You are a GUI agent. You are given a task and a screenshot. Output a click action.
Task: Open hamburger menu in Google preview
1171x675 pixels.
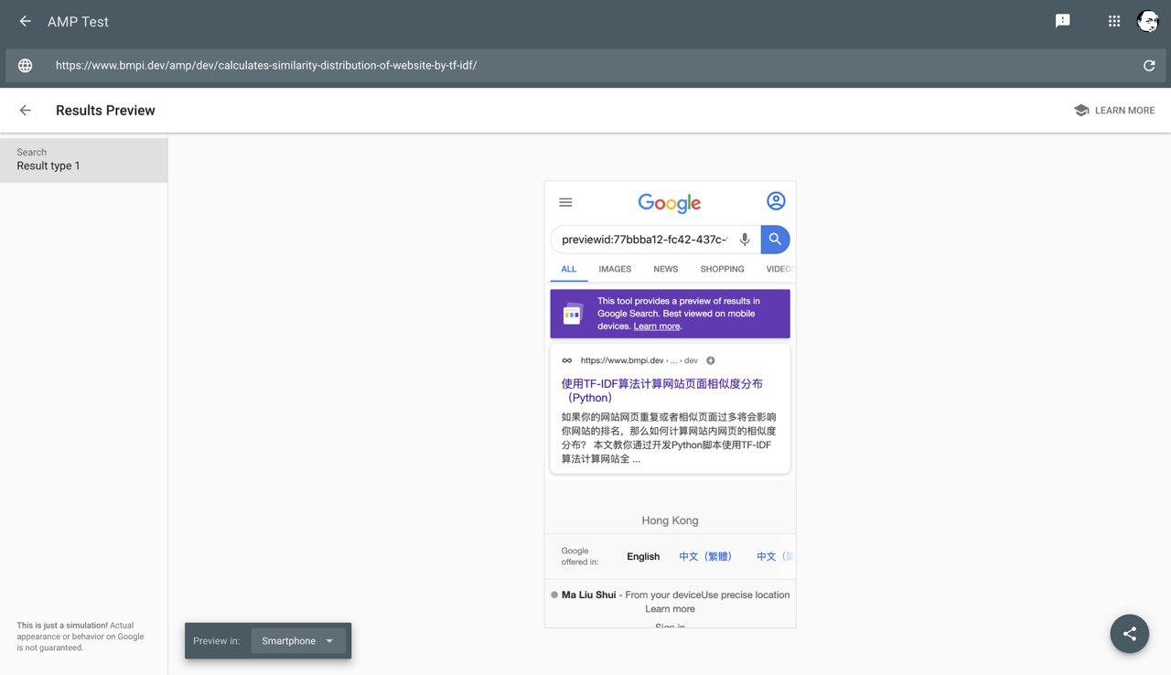click(x=565, y=202)
